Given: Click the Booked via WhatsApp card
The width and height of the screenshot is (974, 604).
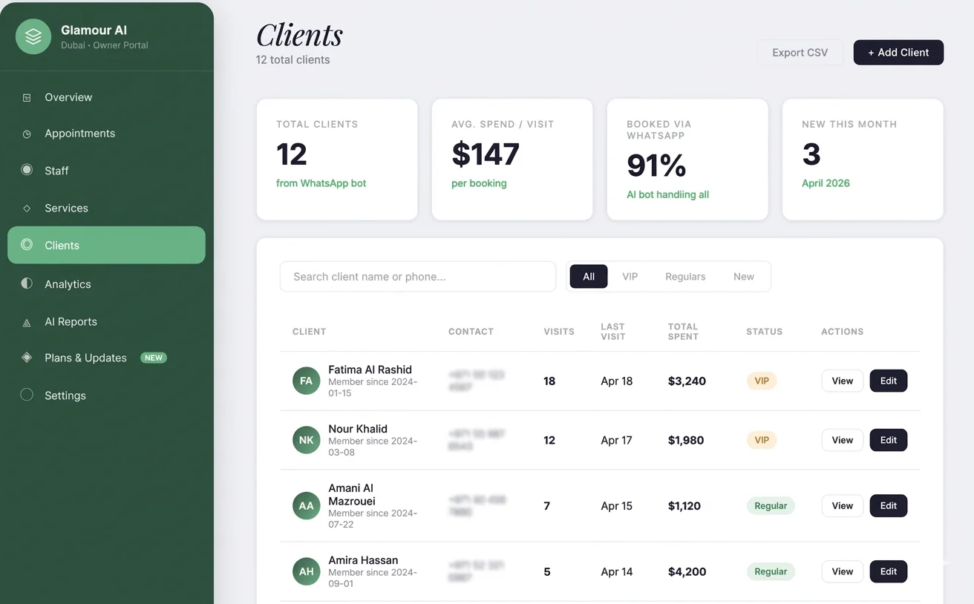Looking at the screenshot, I should 687,160.
